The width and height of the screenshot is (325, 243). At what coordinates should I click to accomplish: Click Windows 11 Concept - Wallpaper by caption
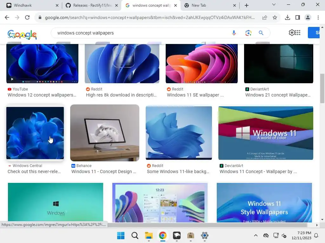tap(258, 171)
